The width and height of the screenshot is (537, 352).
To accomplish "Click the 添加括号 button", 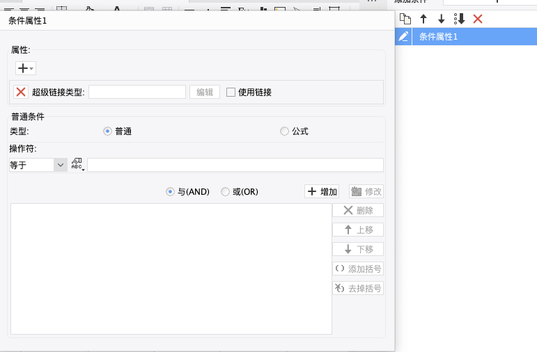I will pos(358,269).
